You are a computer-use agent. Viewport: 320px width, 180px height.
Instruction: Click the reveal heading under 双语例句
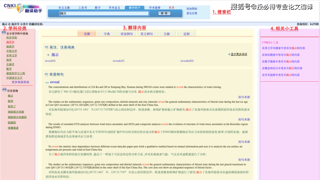(x=55, y=82)
